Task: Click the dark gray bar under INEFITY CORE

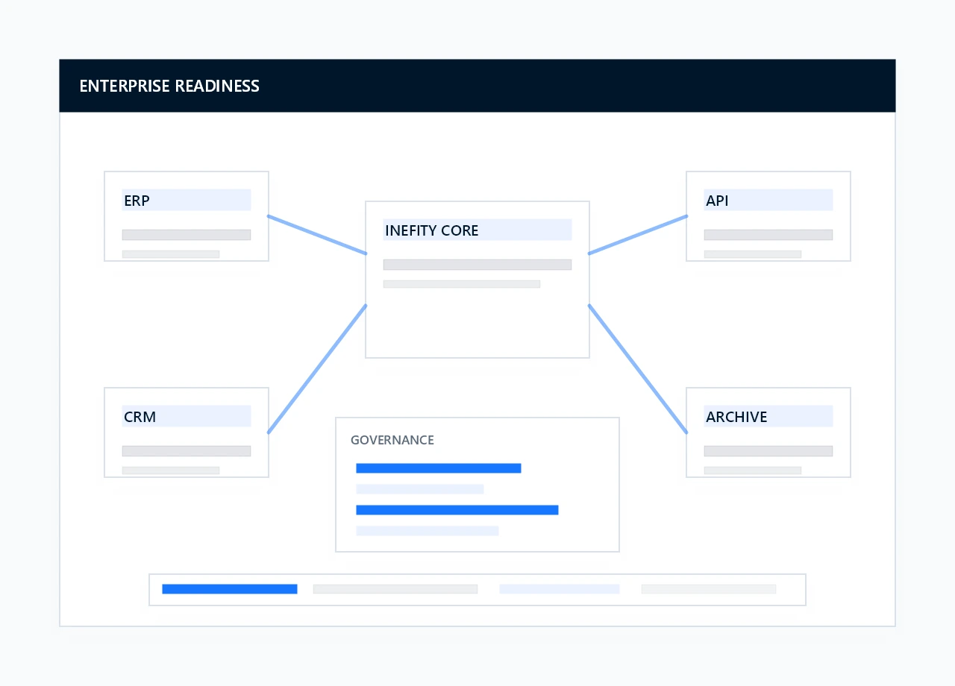Action: (477, 265)
